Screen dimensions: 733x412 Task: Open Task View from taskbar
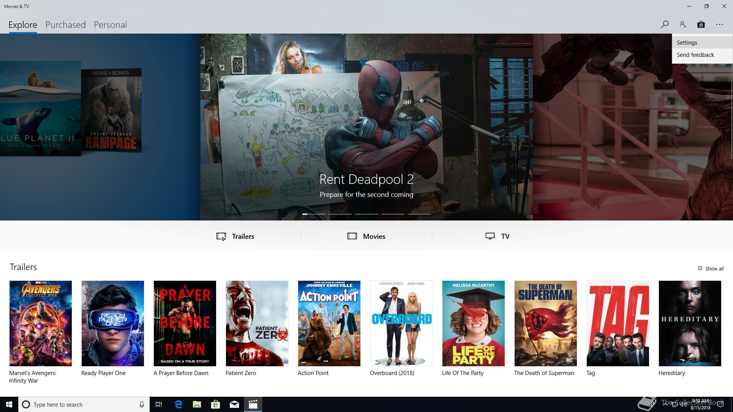(x=159, y=404)
